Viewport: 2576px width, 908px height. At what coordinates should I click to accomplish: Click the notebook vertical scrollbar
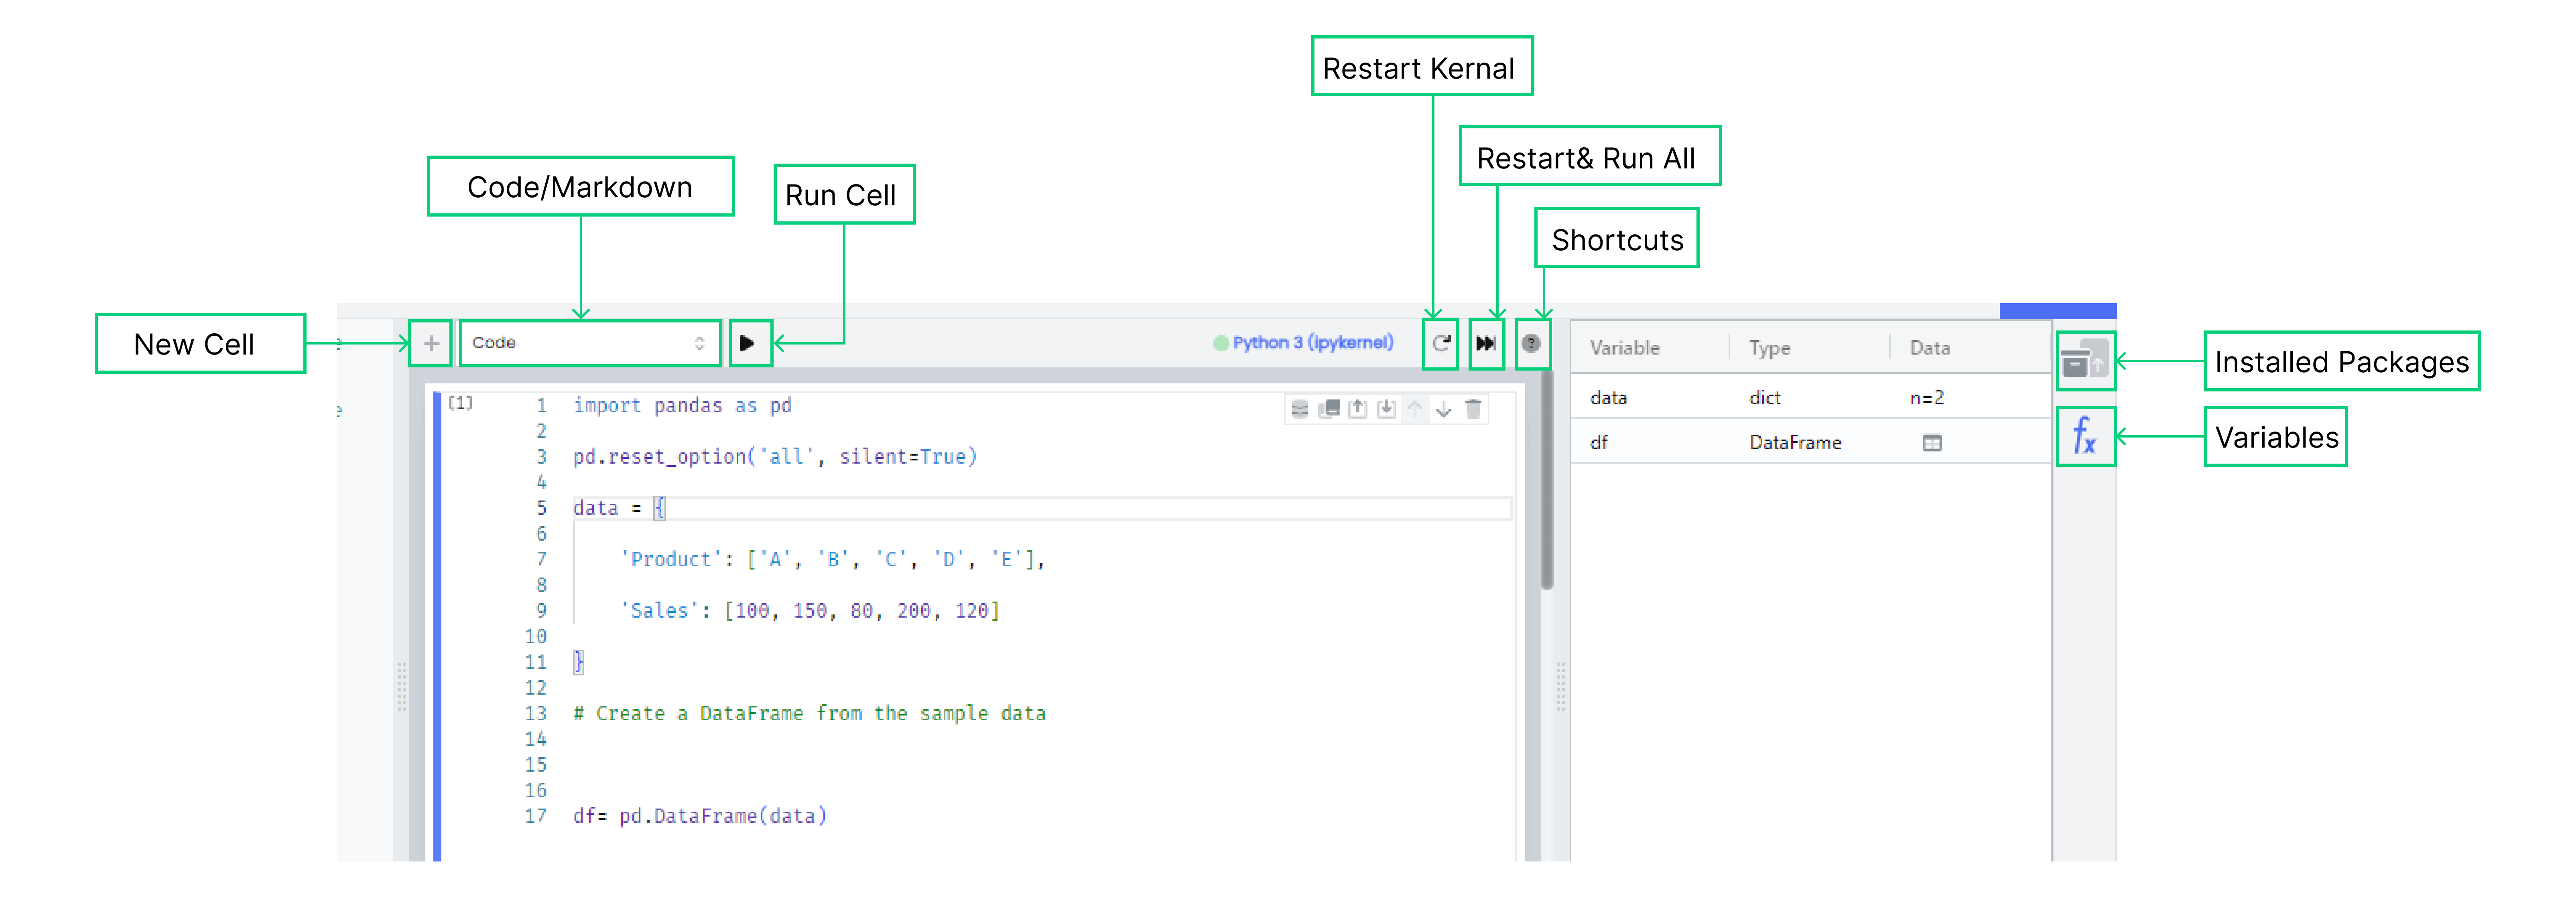click(x=1547, y=480)
